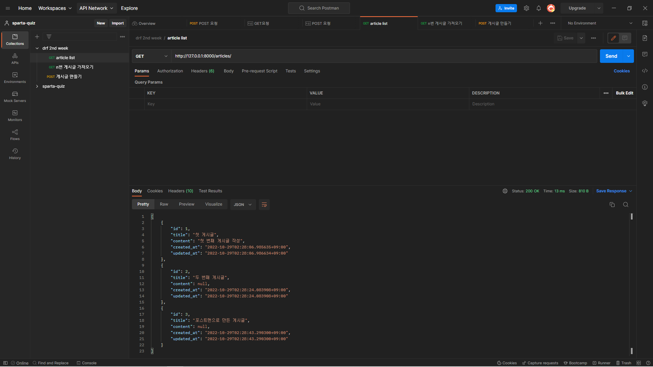Search the response body with magnifier icon
Viewport: 653px width, 367px height.
click(625, 205)
